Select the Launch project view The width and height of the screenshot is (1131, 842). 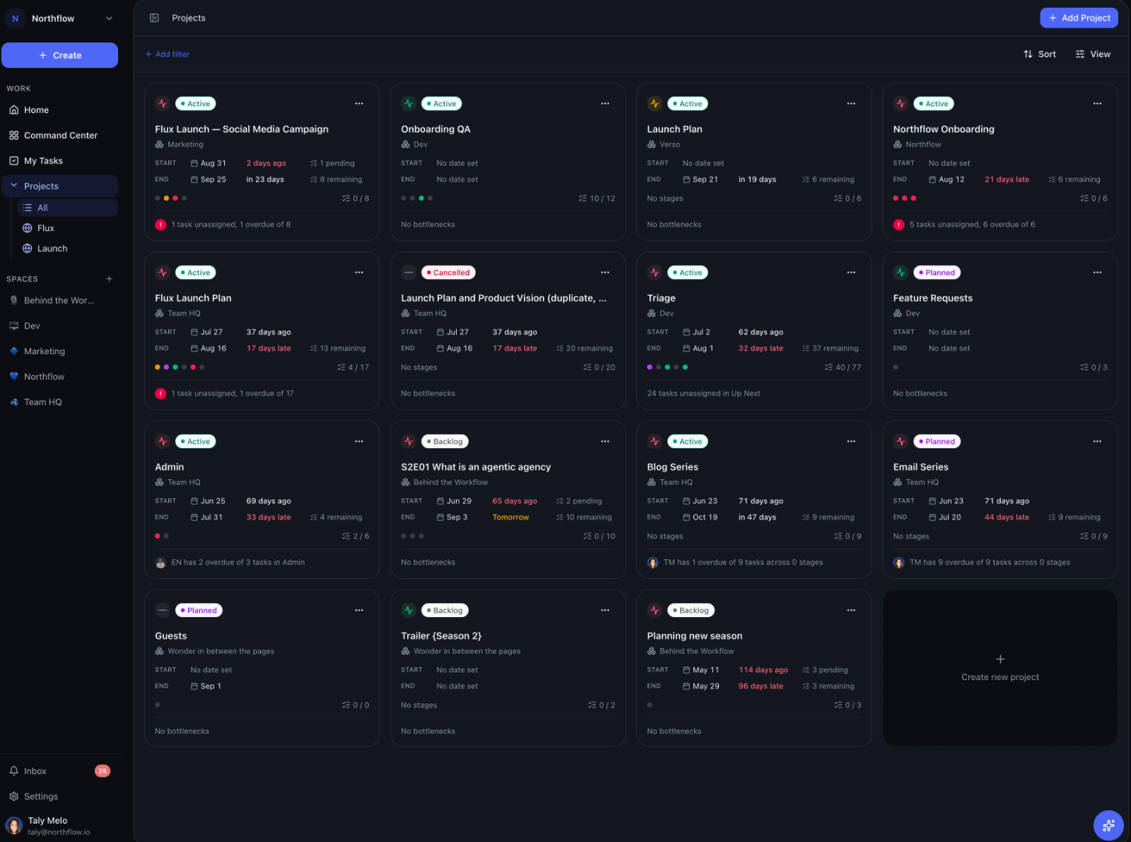pyautogui.click(x=67, y=248)
